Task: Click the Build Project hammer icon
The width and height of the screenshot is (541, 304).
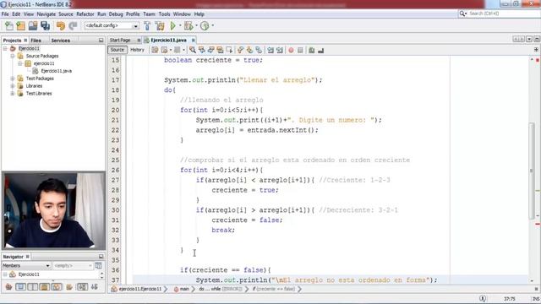Action: (147, 26)
